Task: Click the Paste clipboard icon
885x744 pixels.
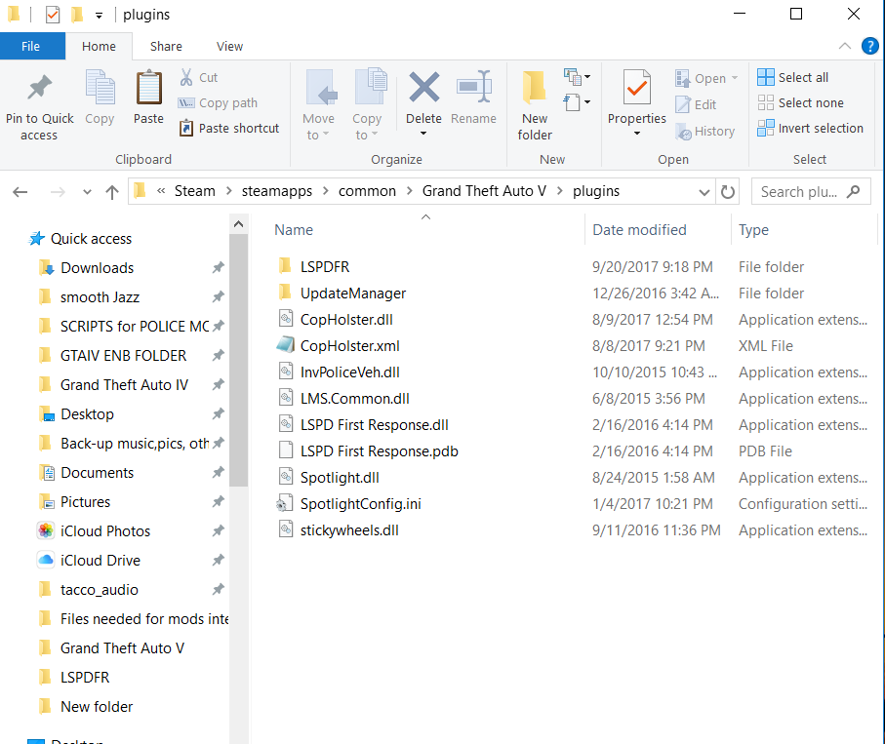Action: (149, 88)
